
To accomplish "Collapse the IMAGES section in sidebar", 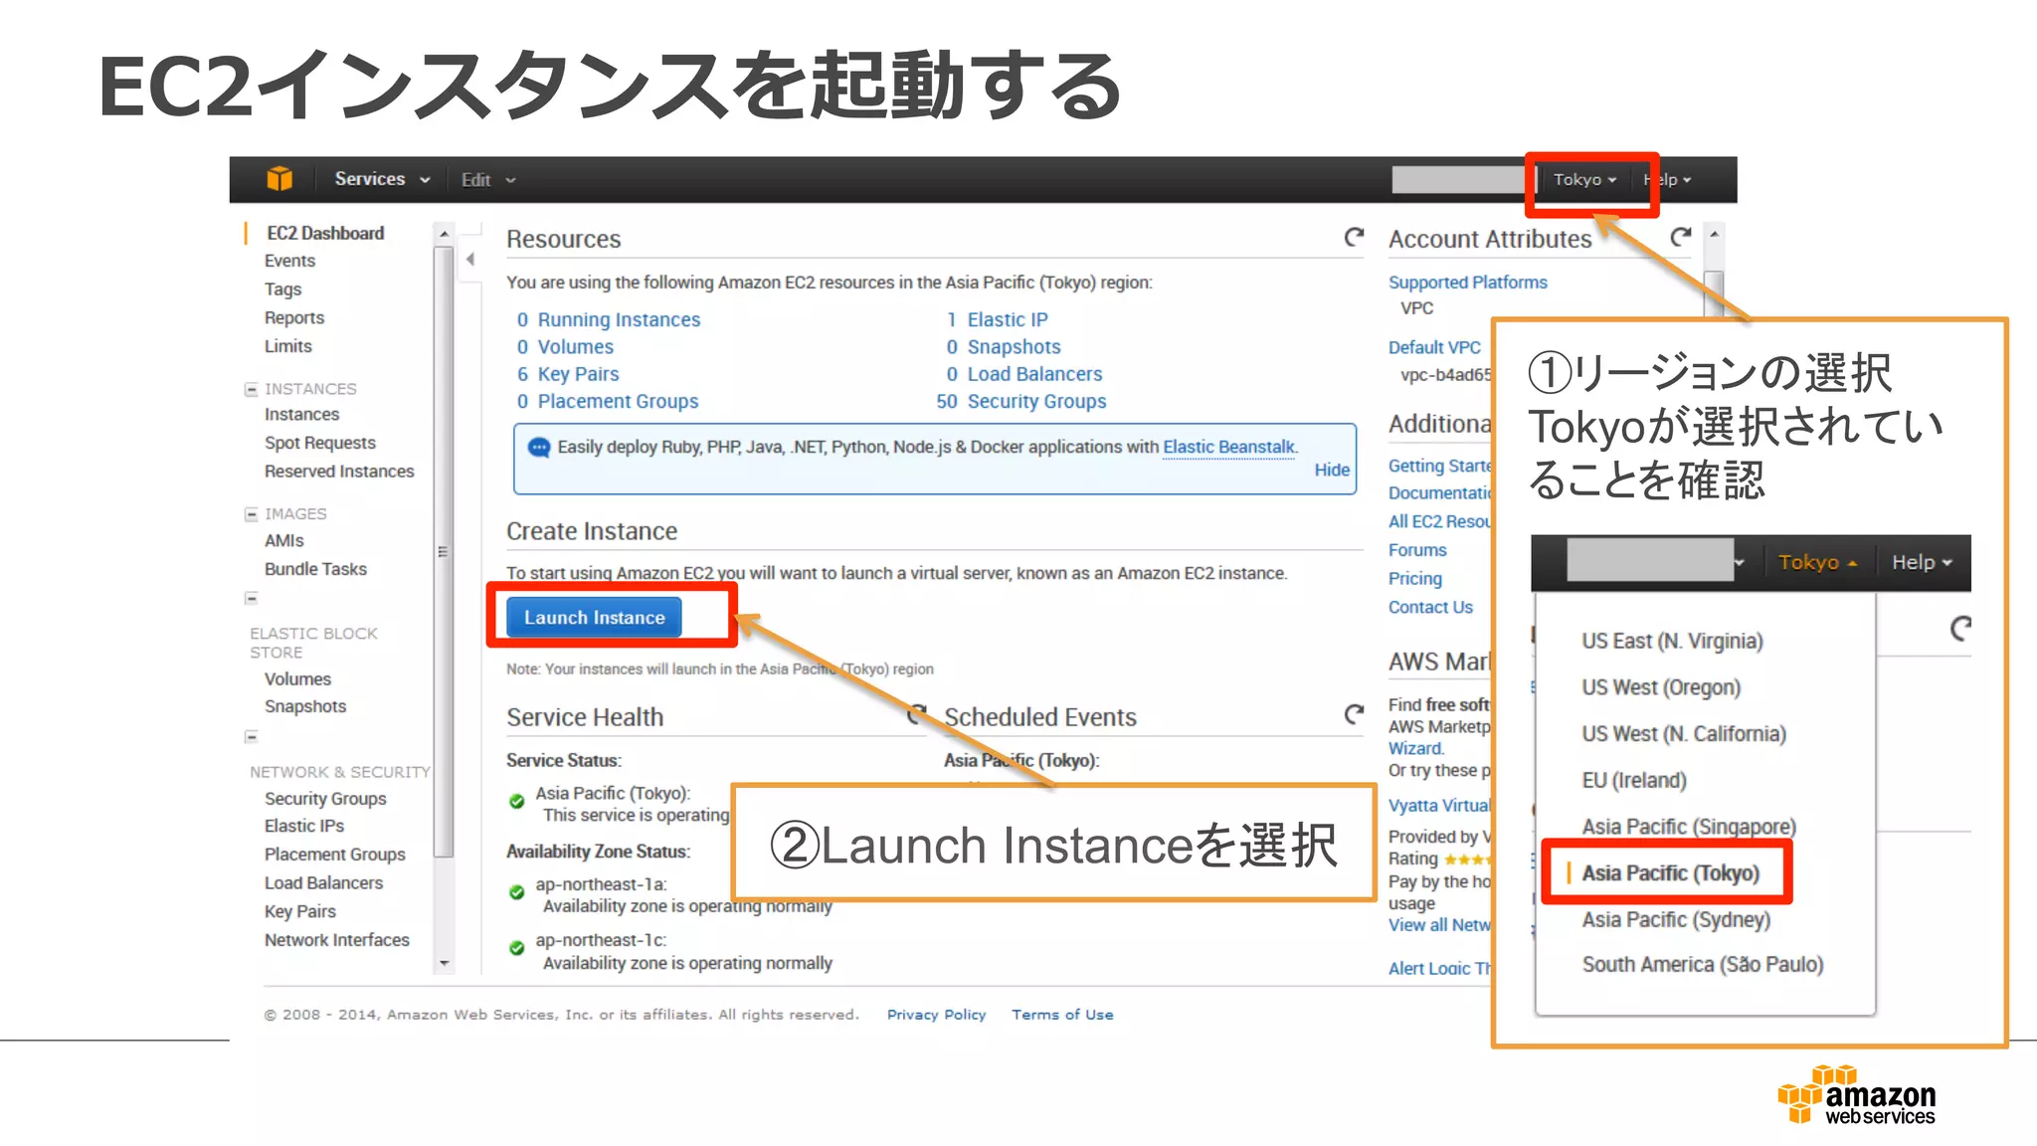I will [x=252, y=514].
